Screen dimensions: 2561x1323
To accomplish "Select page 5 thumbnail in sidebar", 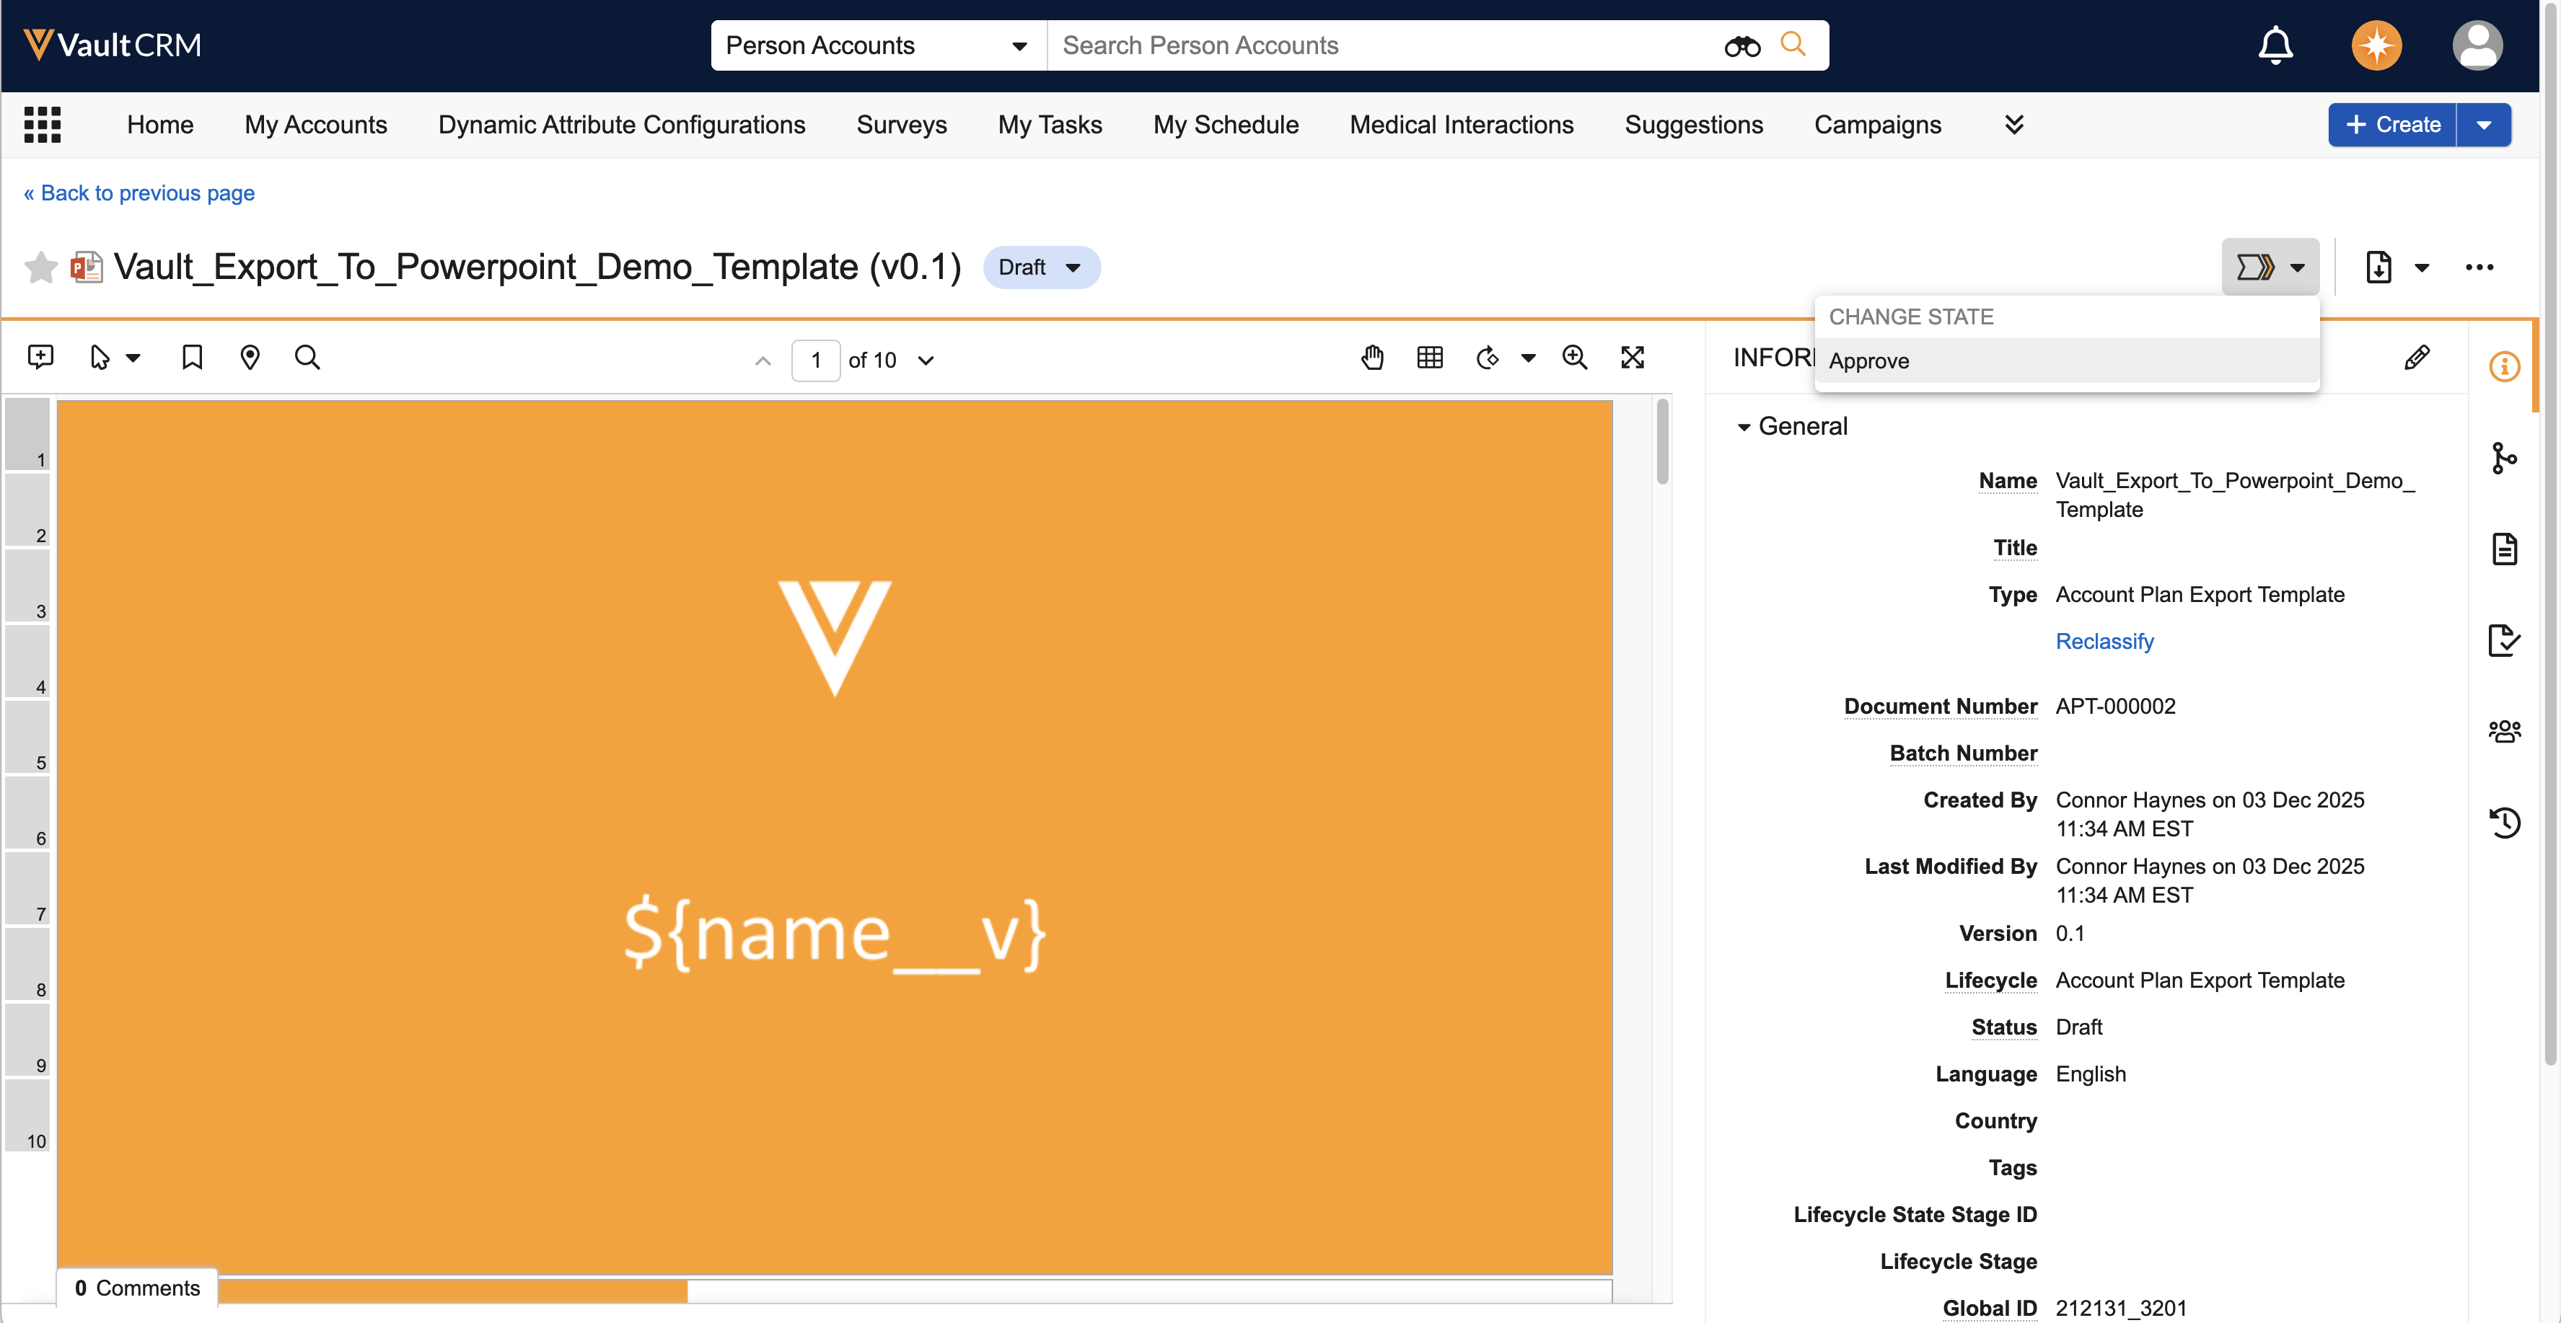I will (28, 738).
